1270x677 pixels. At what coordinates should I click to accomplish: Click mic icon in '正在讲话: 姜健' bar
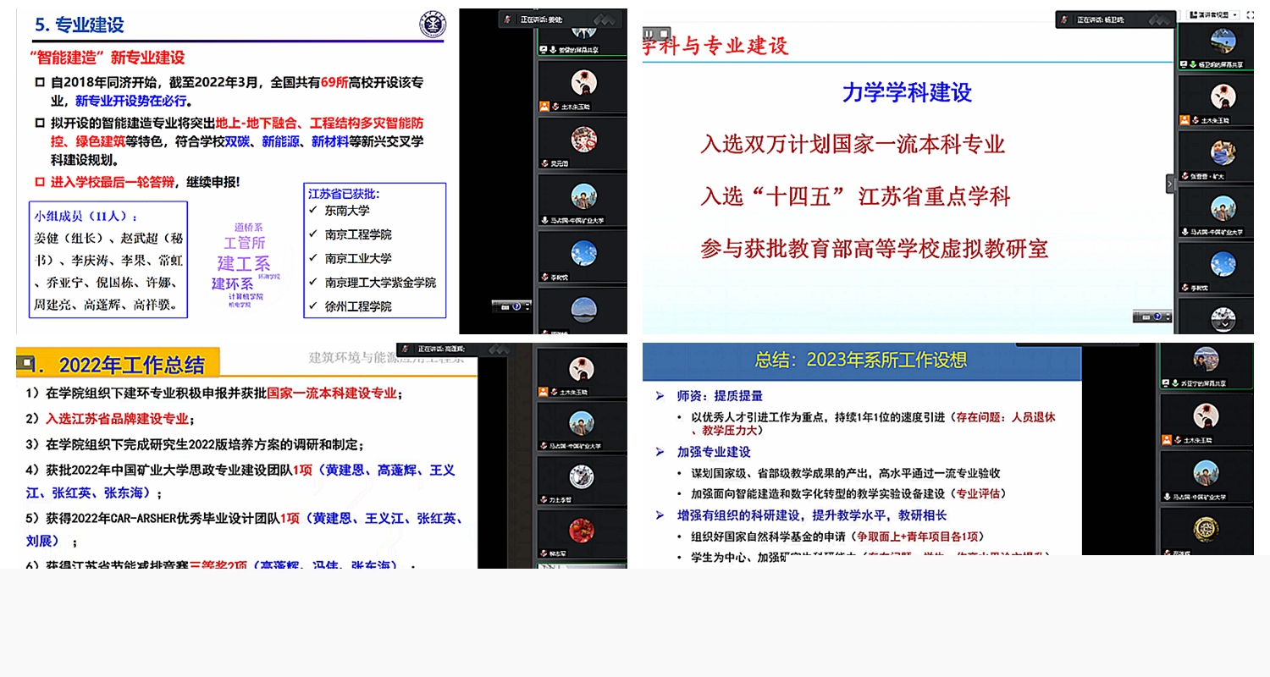(508, 19)
